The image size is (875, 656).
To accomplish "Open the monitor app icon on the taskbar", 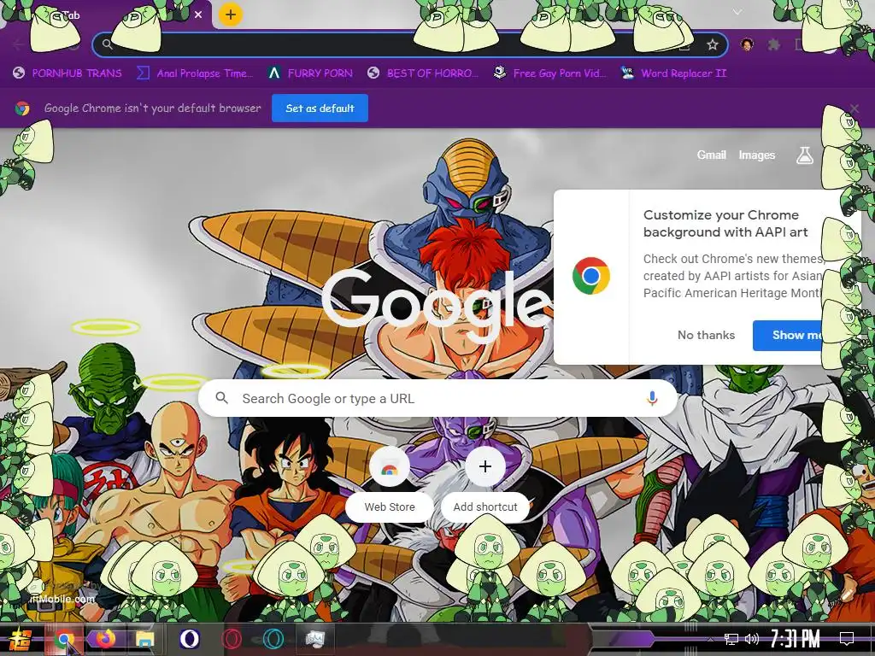I will click(314, 639).
